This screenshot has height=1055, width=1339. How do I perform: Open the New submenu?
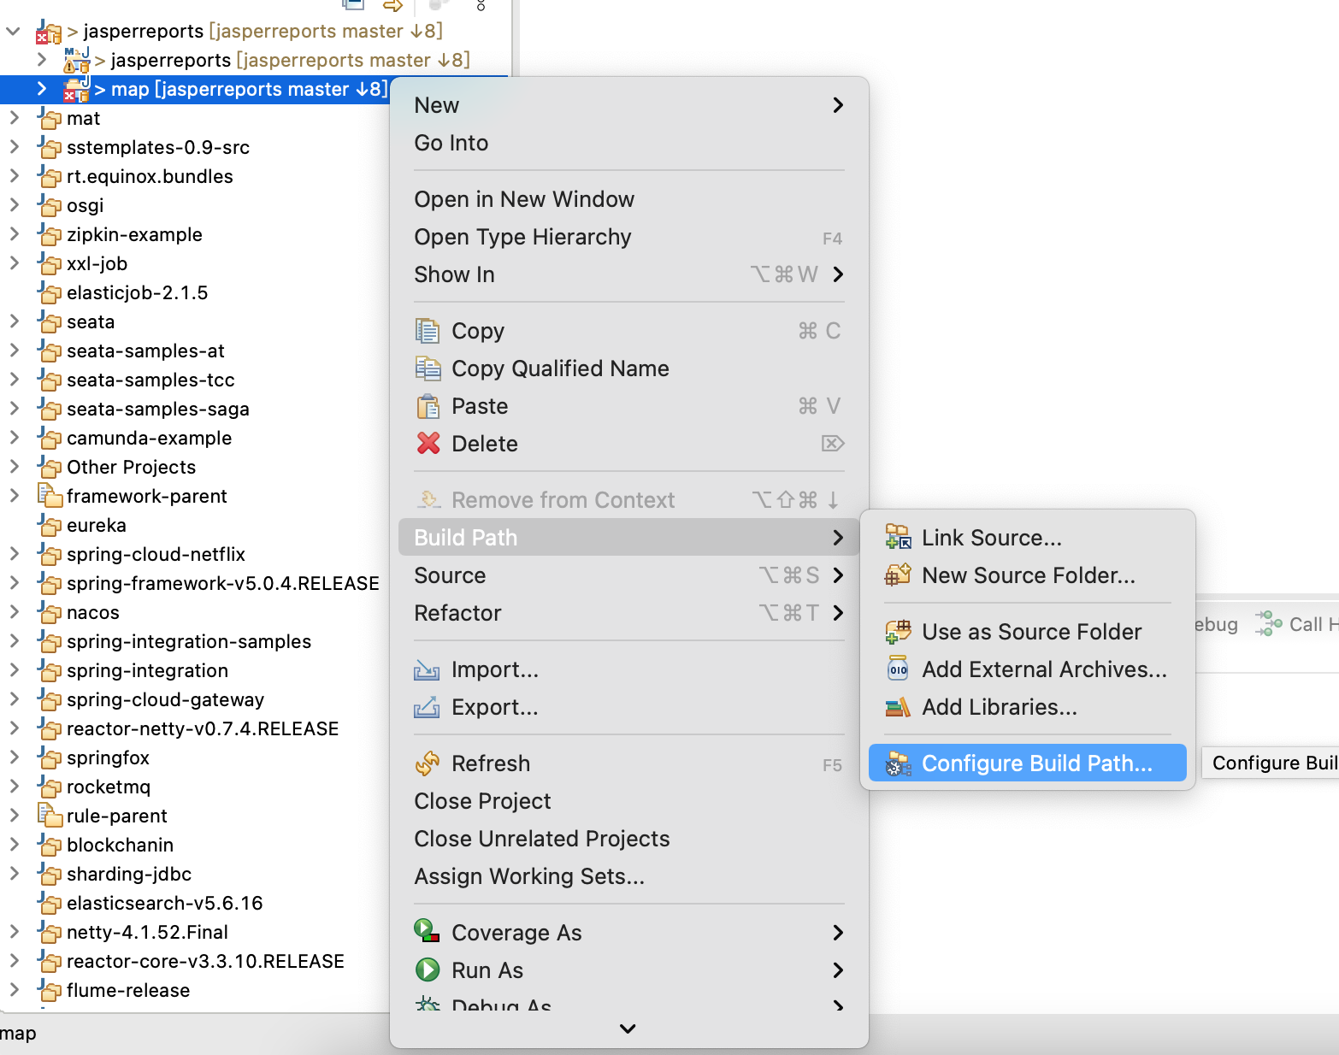[629, 105]
